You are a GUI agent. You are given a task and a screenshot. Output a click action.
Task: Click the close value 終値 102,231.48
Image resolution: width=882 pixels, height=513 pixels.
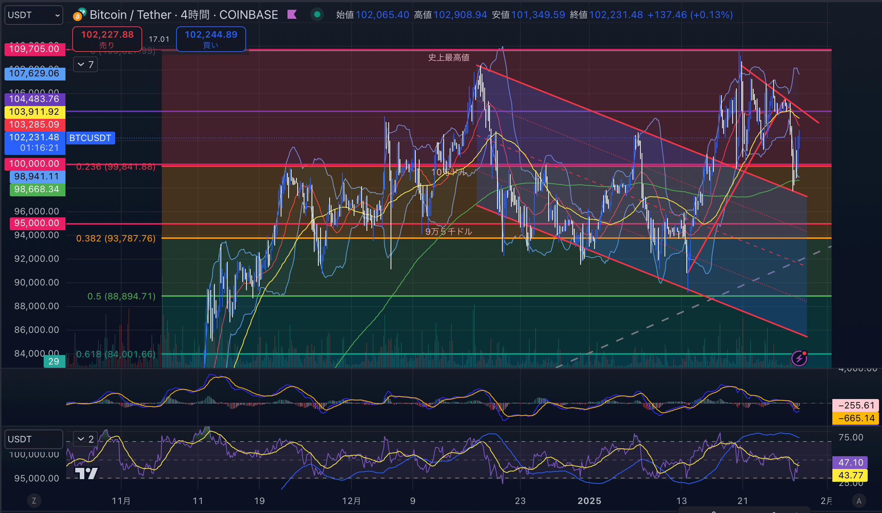point(606,15)
